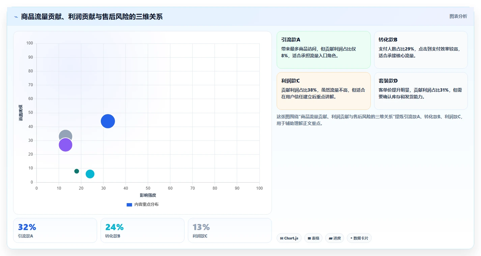
Task: Click the cyan bubble in chart
Action: coord(90,174)
